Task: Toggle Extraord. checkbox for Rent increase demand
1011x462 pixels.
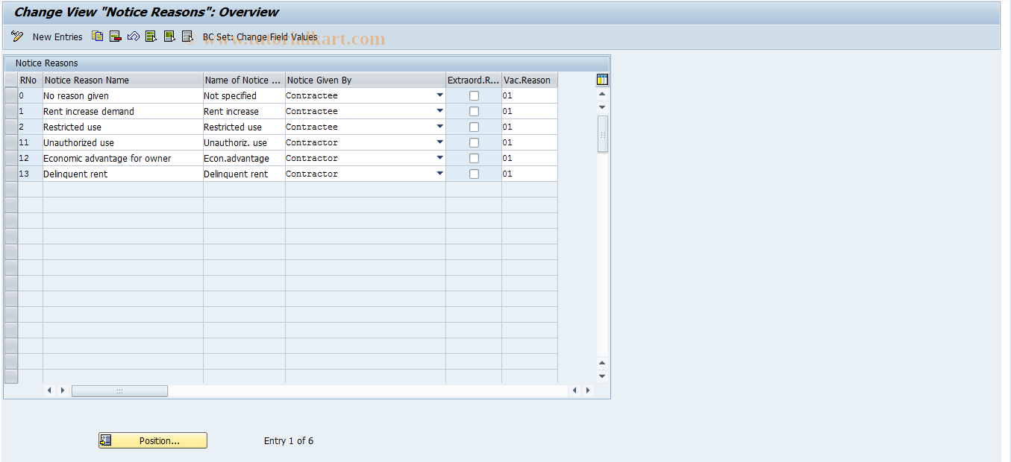Action: coord(474,111)
